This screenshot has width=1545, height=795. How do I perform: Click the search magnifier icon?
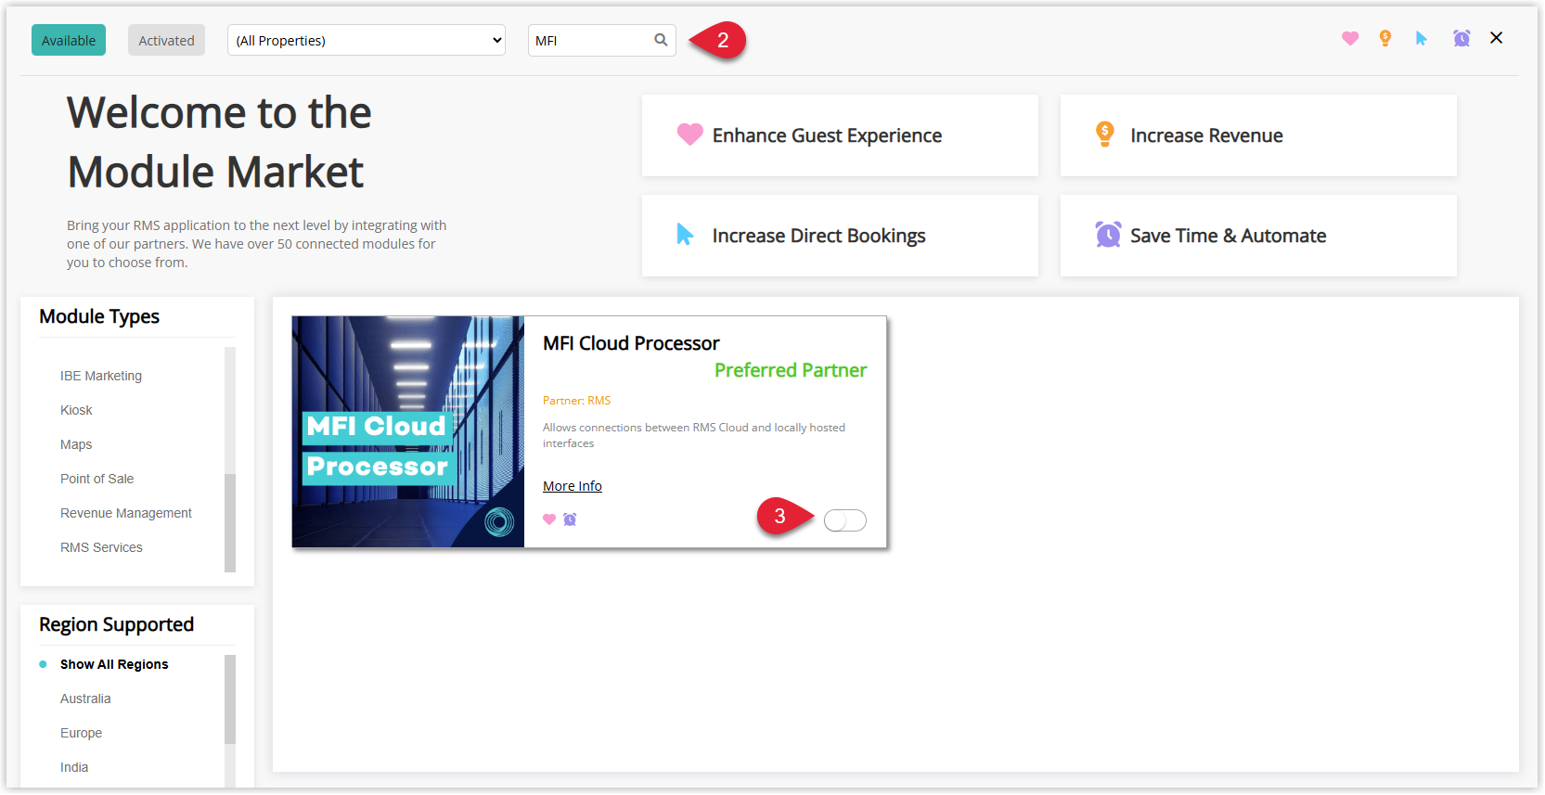pos(661,40)
